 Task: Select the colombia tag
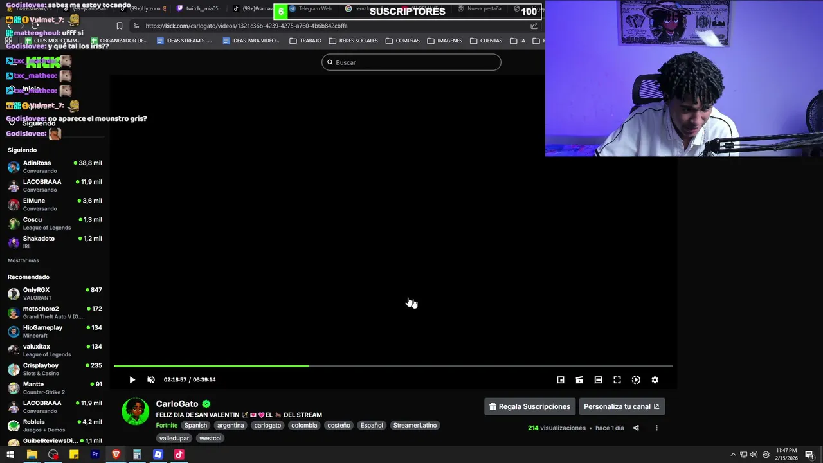pyautogui.click(x=304, y=425)
